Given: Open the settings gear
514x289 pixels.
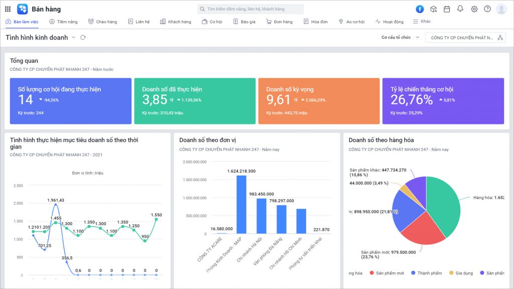Looking at the screenshot, I should point(474,9).
